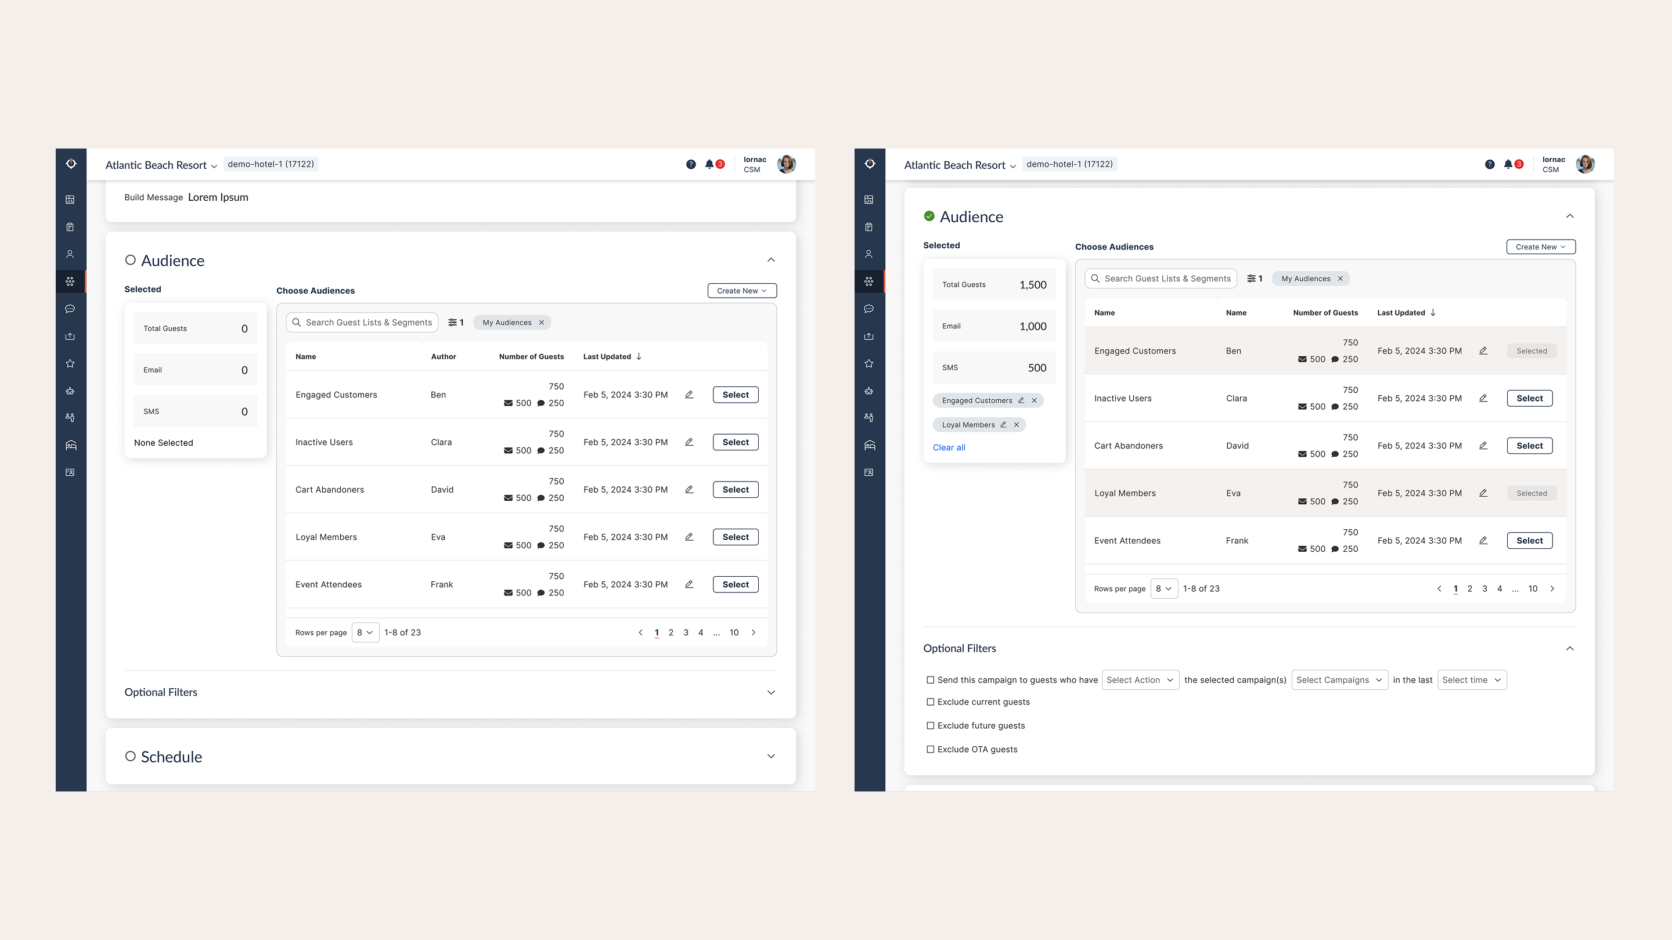Viewport: 1672px width, 940px height.
Task: Enable Exclude OTA guests option
Action: [x=930, y=749]
